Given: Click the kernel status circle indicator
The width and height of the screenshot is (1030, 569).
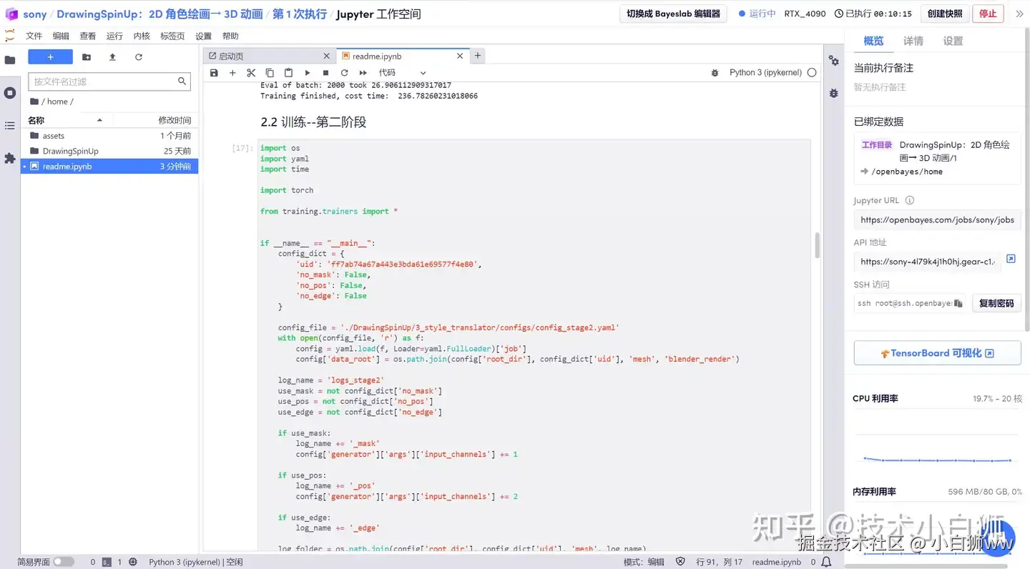Looking at the screenshot, I should point(812,73).
